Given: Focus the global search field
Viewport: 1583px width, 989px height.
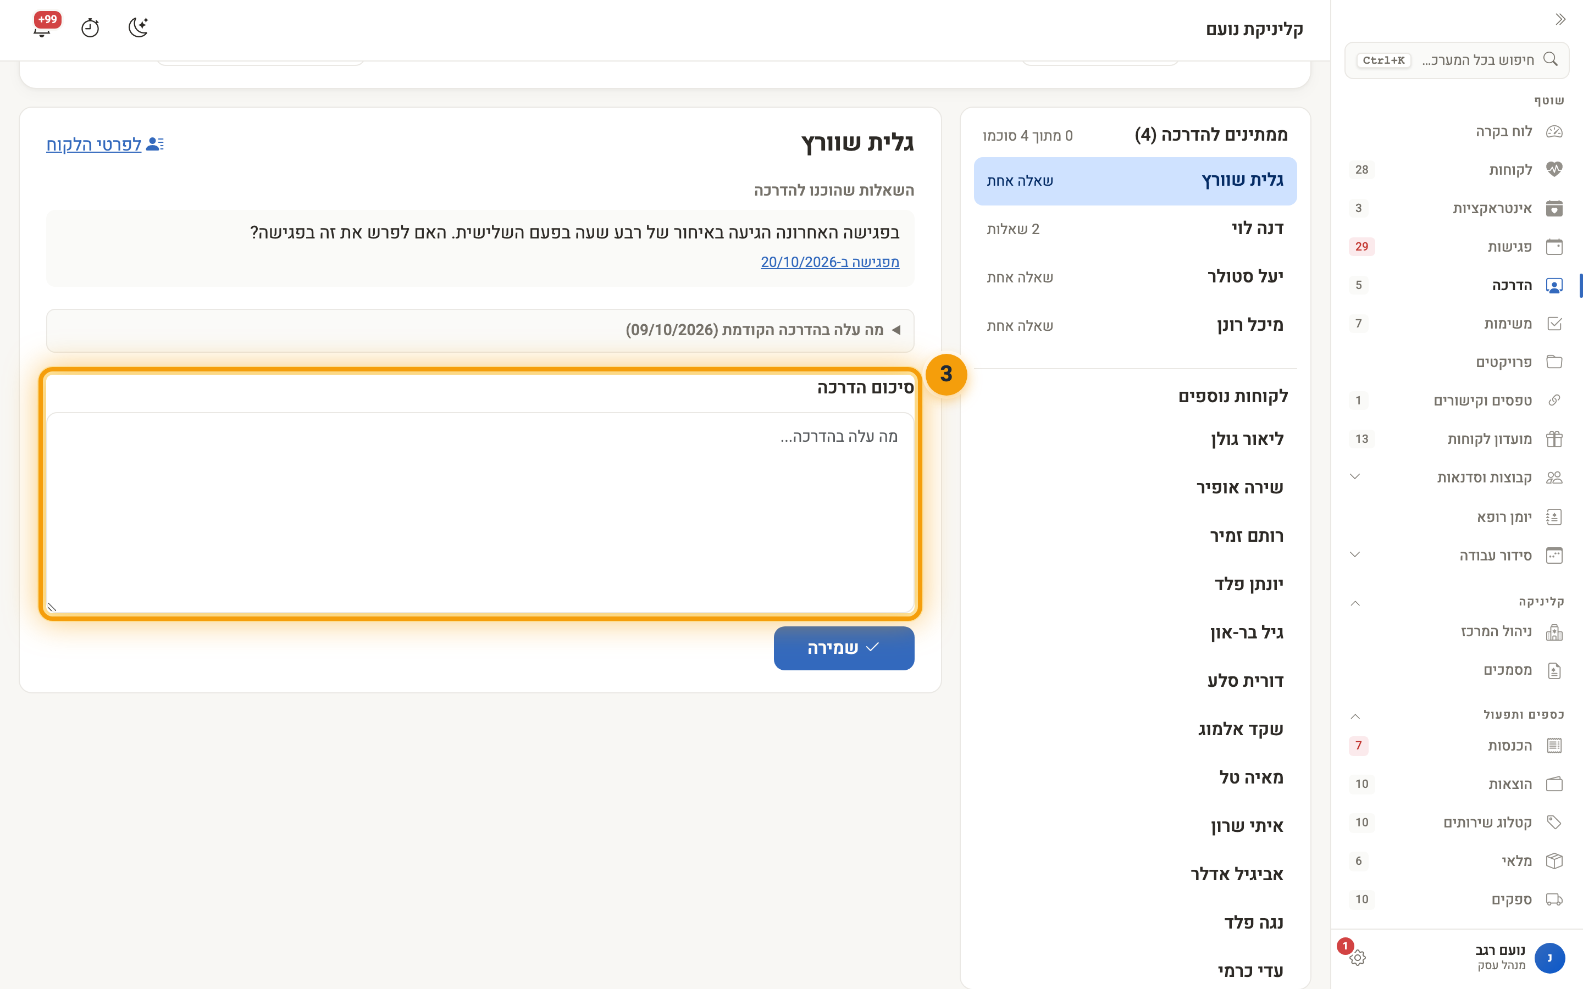Looking at the screenshot, I should pos(1456,60).
